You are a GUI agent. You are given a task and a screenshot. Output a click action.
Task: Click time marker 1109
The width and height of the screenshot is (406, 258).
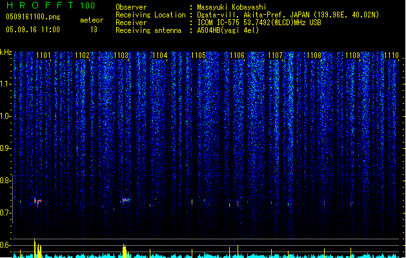tap(353, 55)
